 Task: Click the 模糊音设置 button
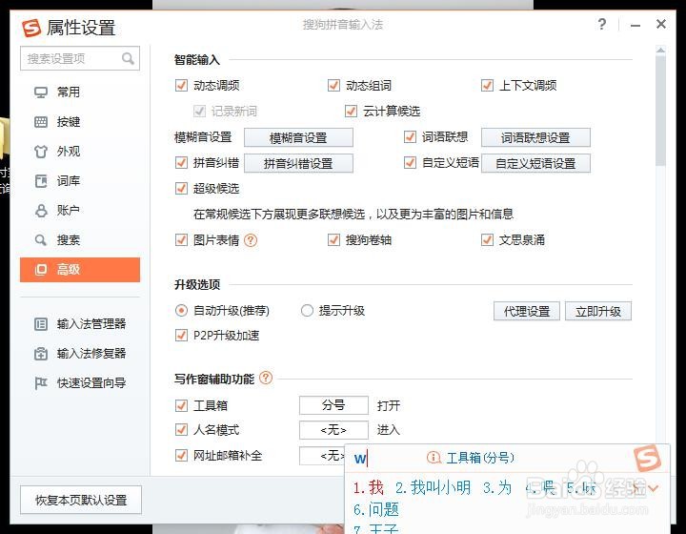(298, 138)
